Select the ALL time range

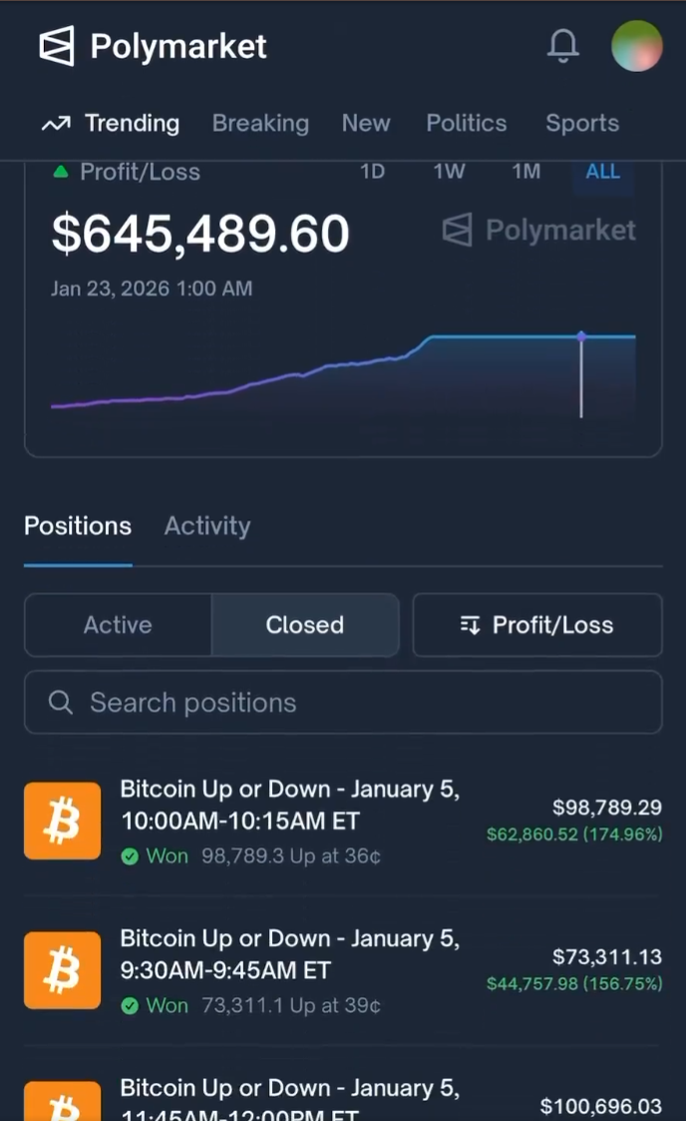[602, 172]
